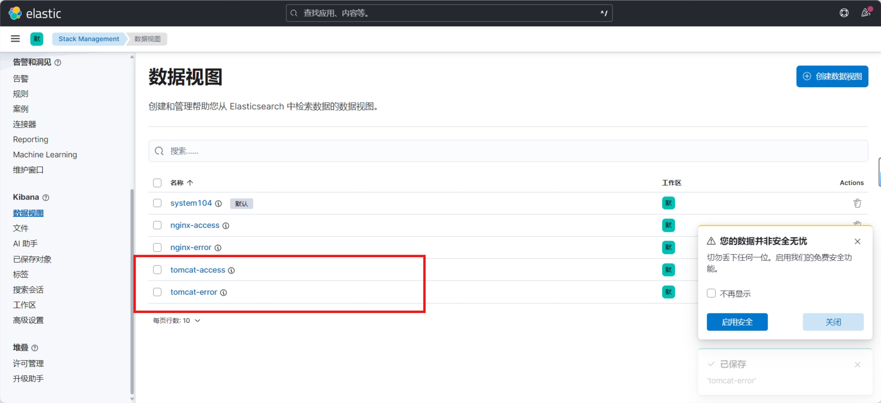Click info icon next to nginx-access
The width and height of the screenshot is (881, 403).
[x=226, y=226]
